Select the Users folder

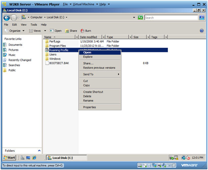pos(53,54)
